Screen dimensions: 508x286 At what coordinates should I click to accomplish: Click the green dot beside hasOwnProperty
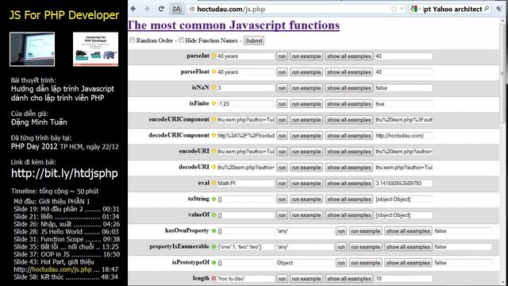[214, 230]
